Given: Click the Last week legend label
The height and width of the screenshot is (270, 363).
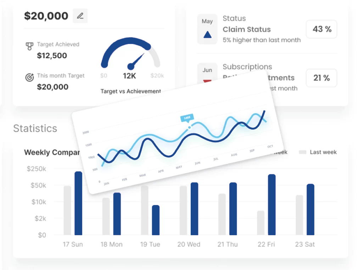Looking at the screenshot, I should pos(323,152).
